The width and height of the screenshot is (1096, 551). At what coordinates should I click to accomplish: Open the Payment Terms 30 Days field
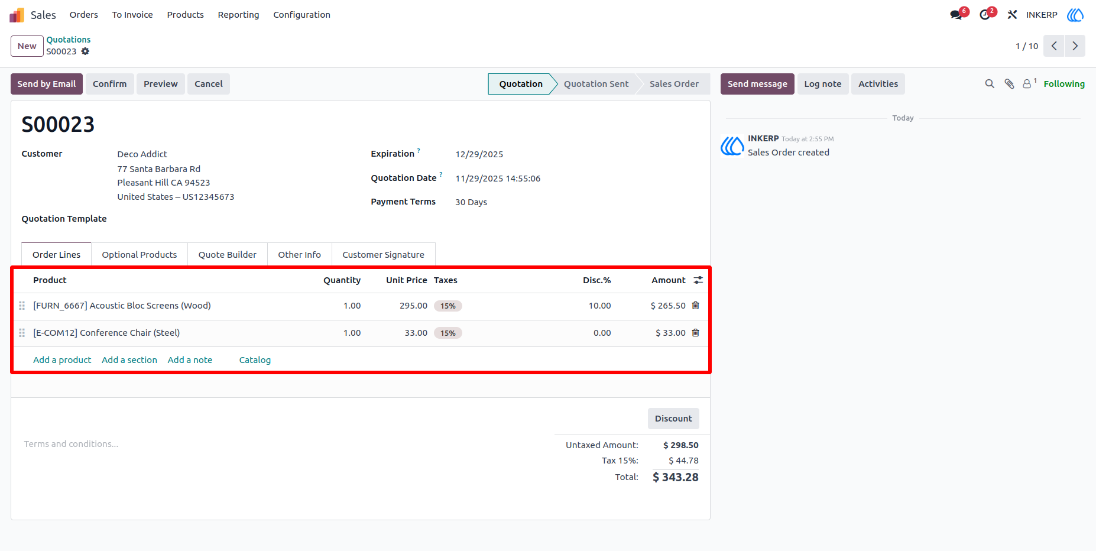[x=471, y=202]
